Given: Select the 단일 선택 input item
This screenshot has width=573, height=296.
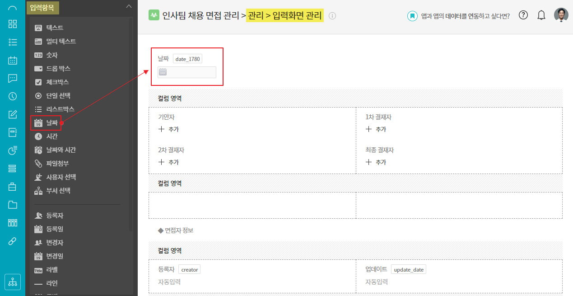Looking at the screenshot, I should (x=58, y=96).
